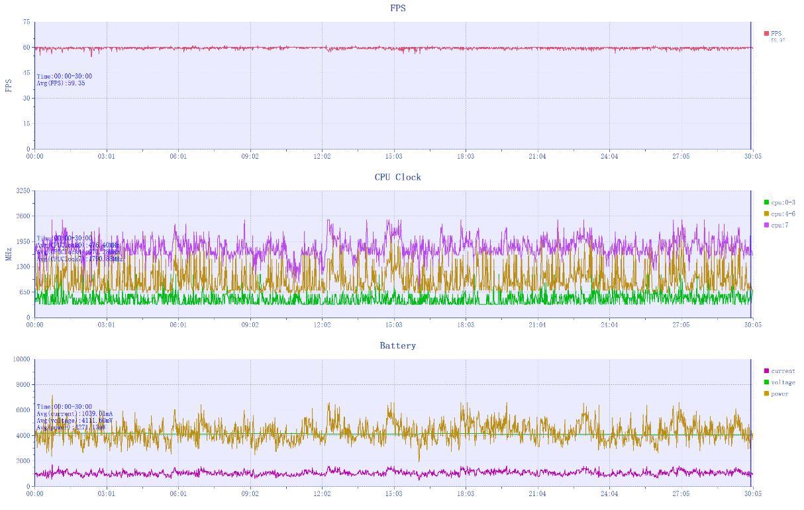Click the magenta current legend swatch

[766, 371]
